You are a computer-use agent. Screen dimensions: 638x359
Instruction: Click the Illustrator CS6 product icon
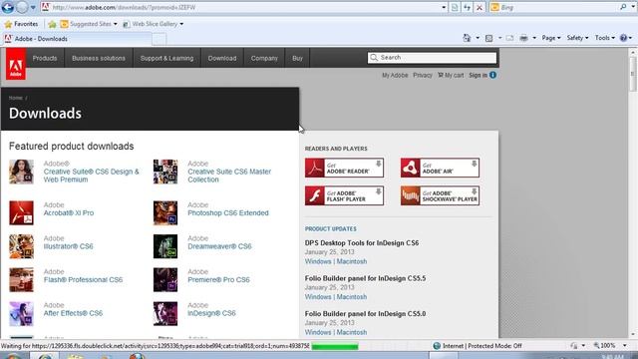[21, 246]
